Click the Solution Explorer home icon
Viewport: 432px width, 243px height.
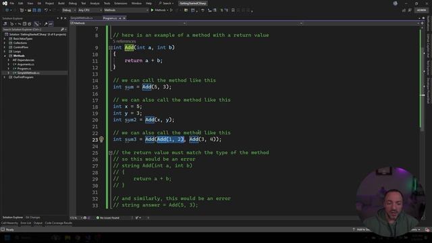[x=5, y=24]
